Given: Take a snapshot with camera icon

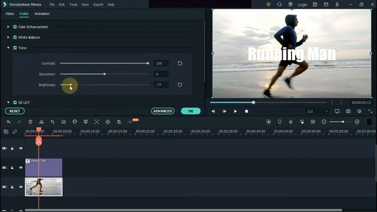Looking at the screenshot, I should coord(348,111).
